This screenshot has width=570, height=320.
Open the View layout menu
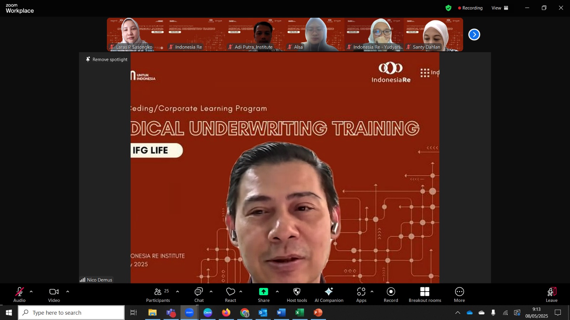(500, 8)
